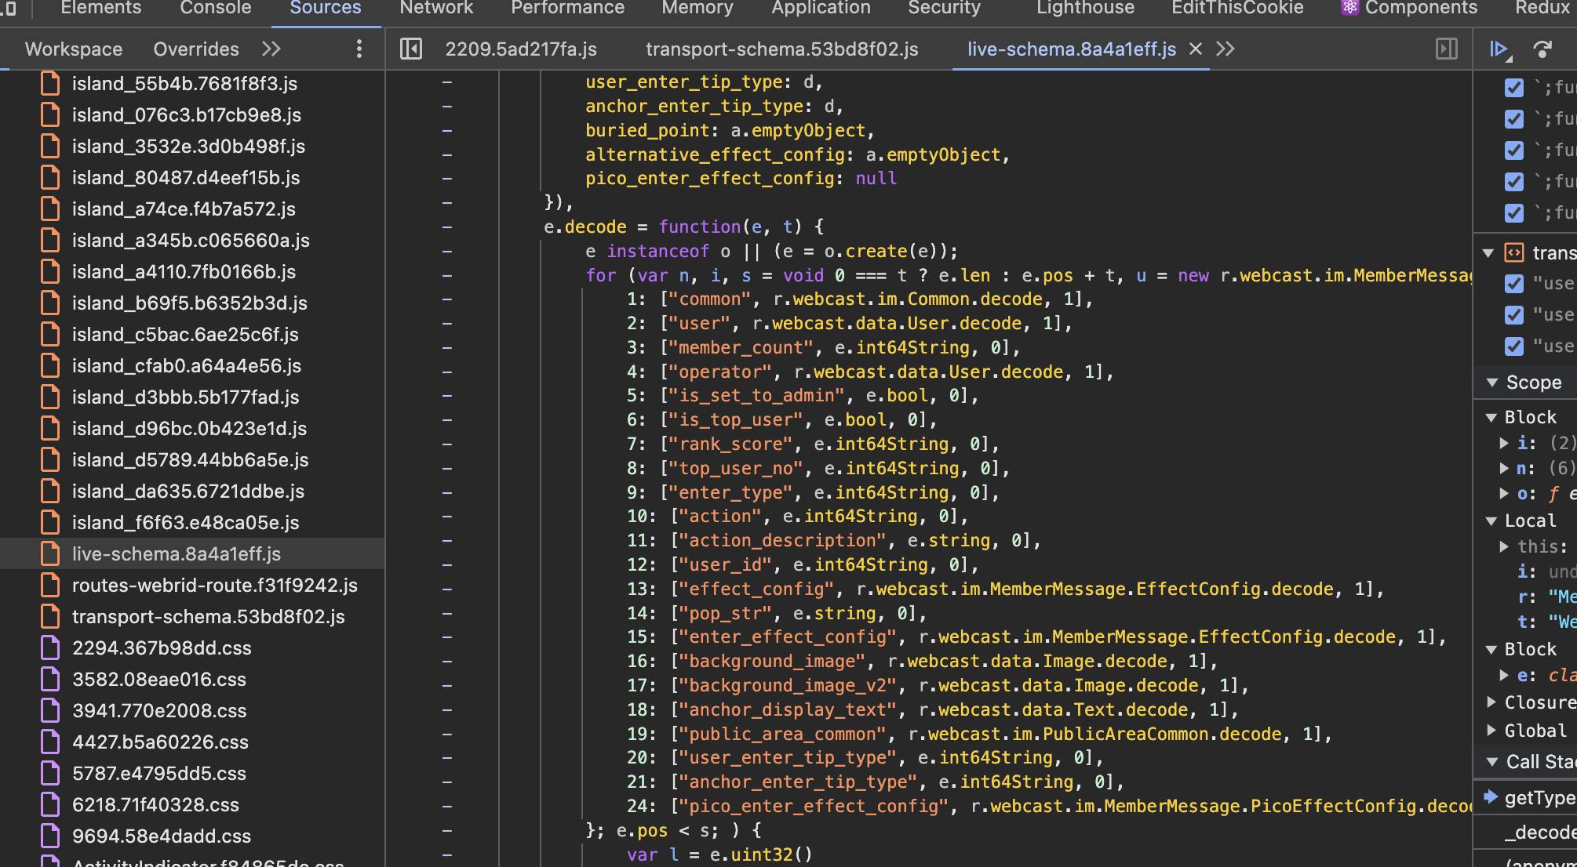Image resolution: width=1577 pixels, height=867 pixels.
Task: Expand the variable i in Block scope
Action: coord(1504,443)
